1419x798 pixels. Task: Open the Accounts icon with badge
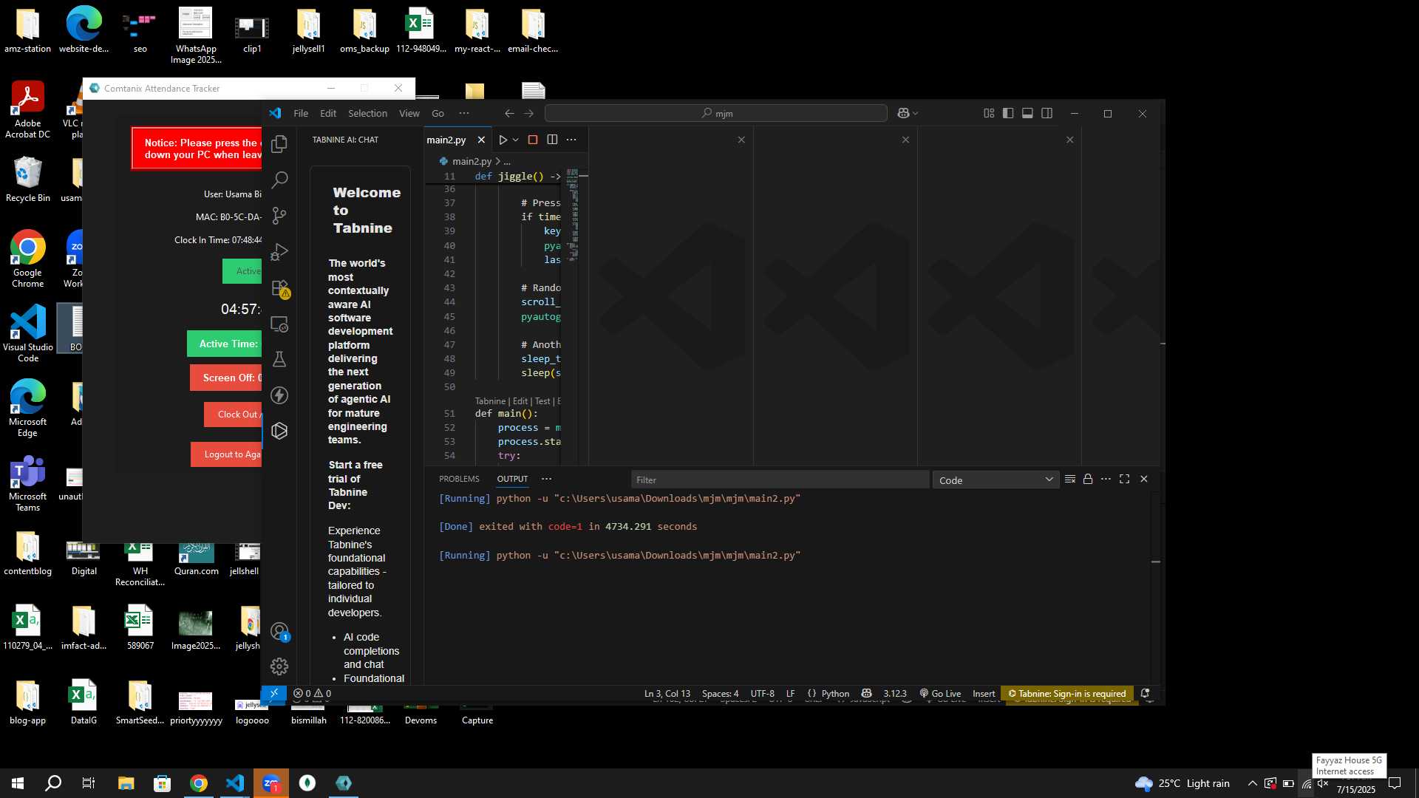[x=279, y=632]
